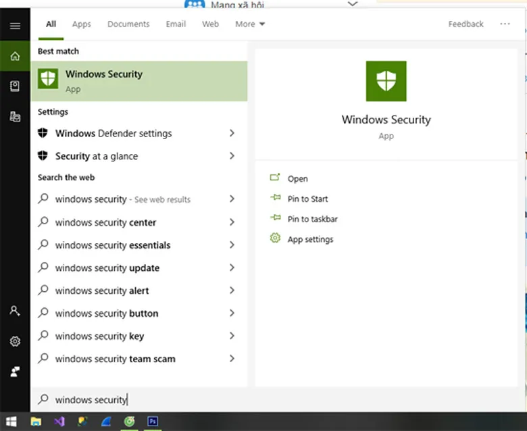Viewport: 527px width, 431px height.
Task: Launch Visual Studio from the taskbar
Action: coord(58,422)
